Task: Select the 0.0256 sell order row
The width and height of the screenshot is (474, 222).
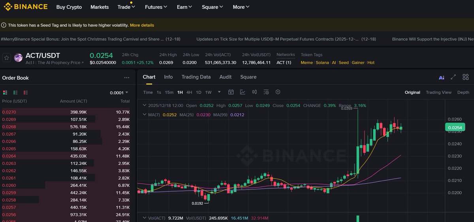Action: click(x=66, y=214)
